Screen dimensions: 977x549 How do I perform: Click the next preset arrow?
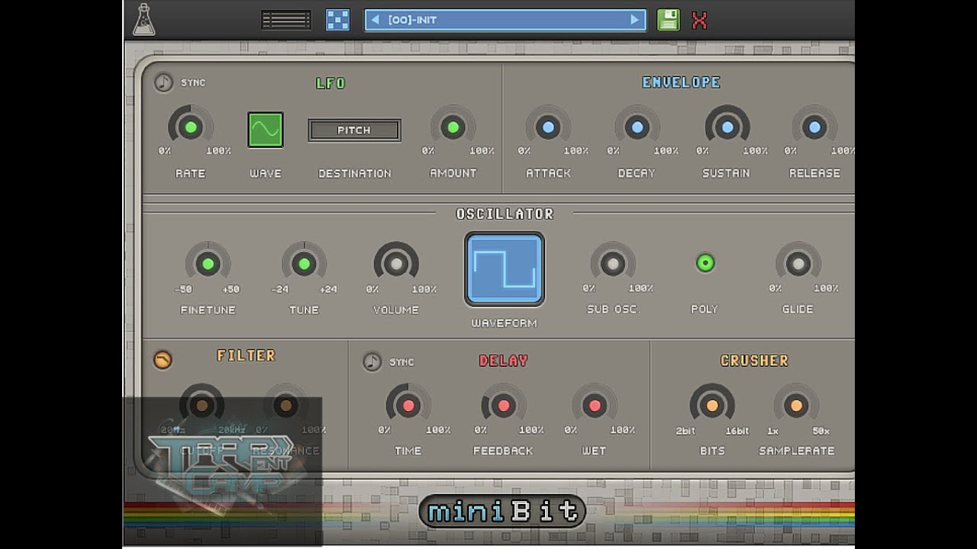[x=634, y=19]
